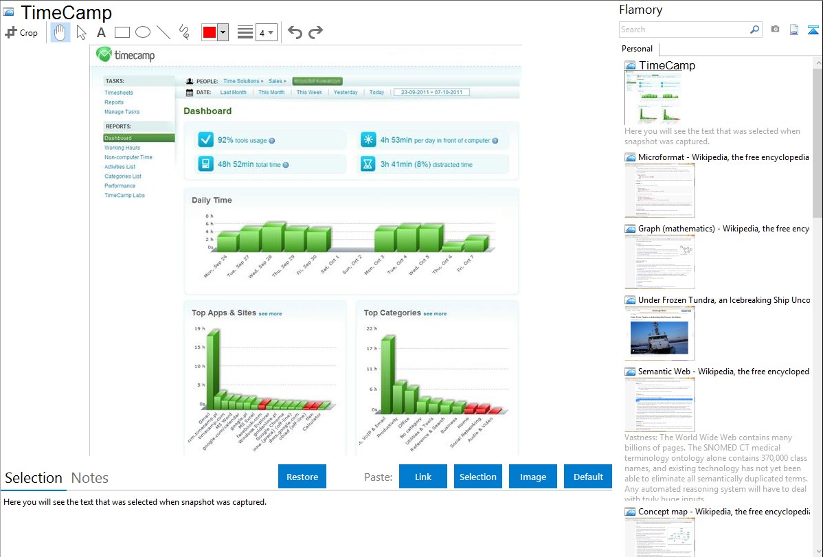The width and height of the screenshot is (823, 557).
Task: Select the Crop tool
Action: click(x=21, y=32)
